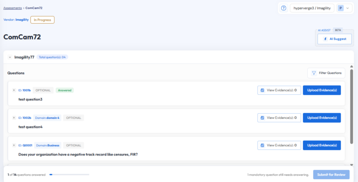Screen dimensions: 358x182
Task: Click Total question(s): 04 badge
Action: (x=52, y=57)
